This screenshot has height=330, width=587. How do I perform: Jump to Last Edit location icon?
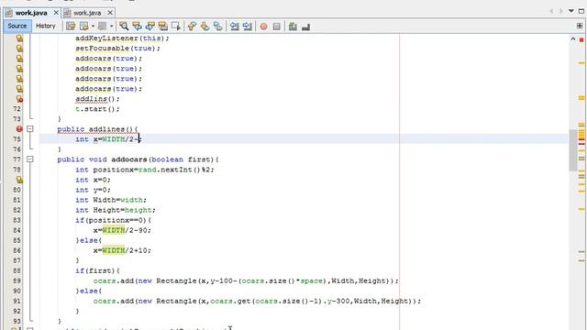71,27
